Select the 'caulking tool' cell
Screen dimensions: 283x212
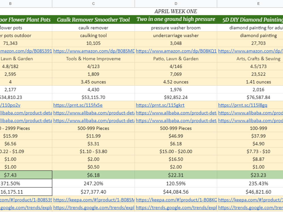[93, 36]
